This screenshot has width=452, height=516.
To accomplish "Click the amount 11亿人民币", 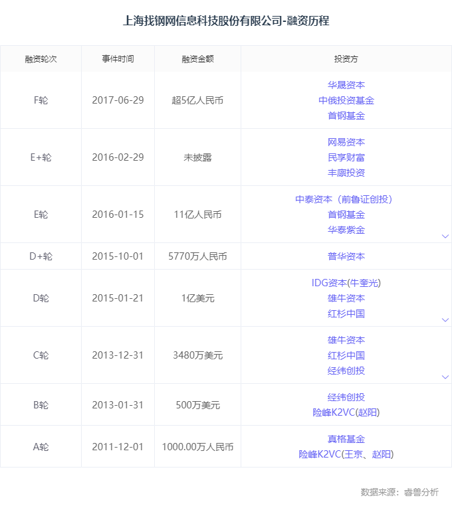I will 197,215.
